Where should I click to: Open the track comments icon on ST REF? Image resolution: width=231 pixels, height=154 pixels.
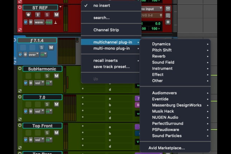168,15
